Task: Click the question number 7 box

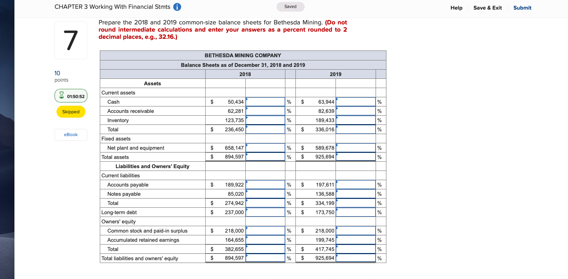Action: [71, 40]
